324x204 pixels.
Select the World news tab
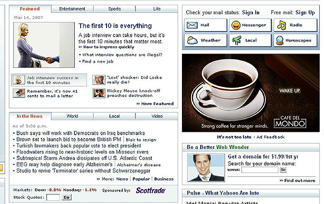72,116
